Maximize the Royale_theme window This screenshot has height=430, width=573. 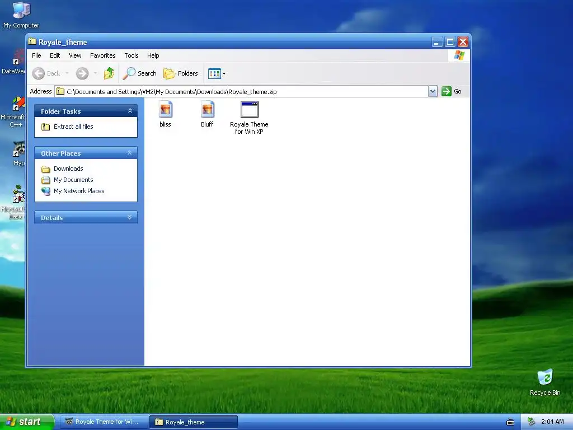pyautogui.click(x=450, y=42)
